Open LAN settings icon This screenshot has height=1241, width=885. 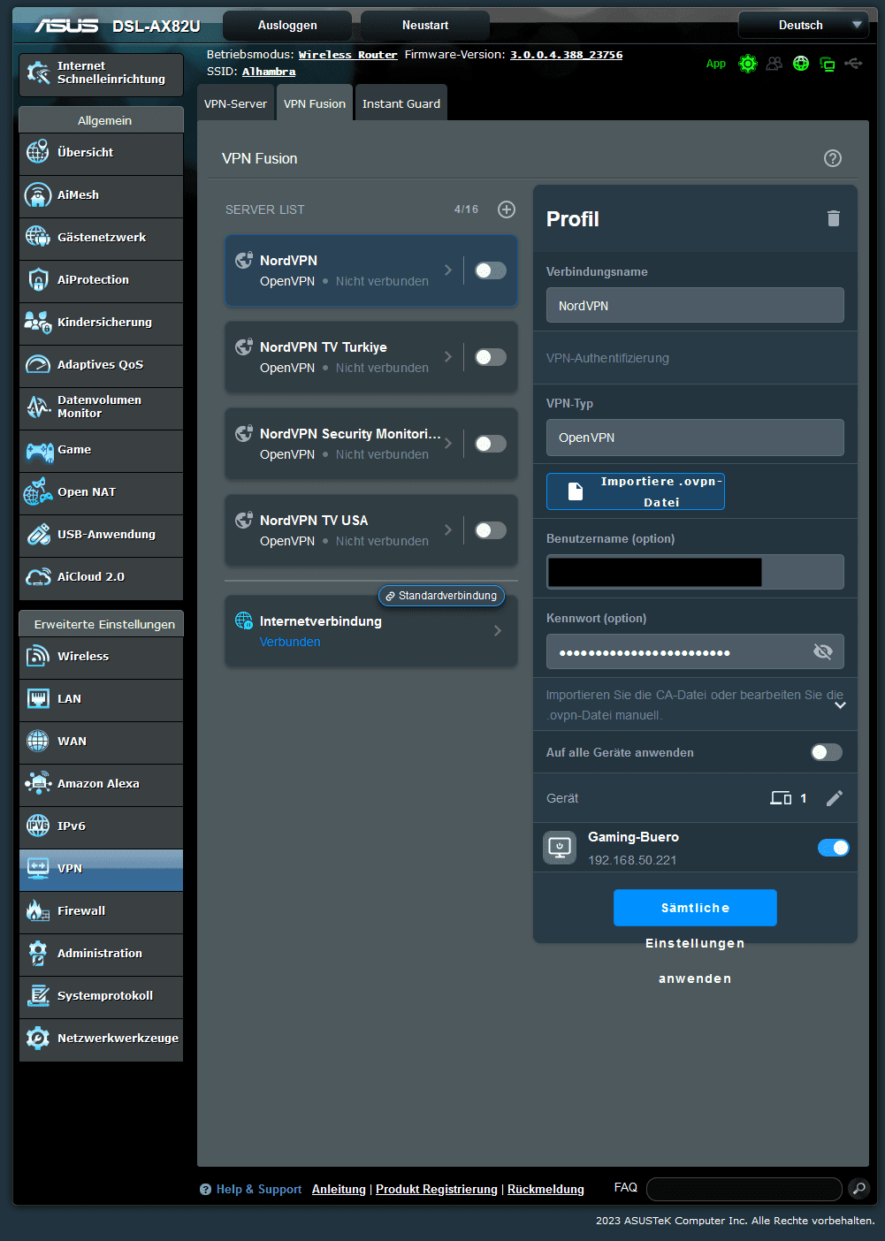[38, 698]
